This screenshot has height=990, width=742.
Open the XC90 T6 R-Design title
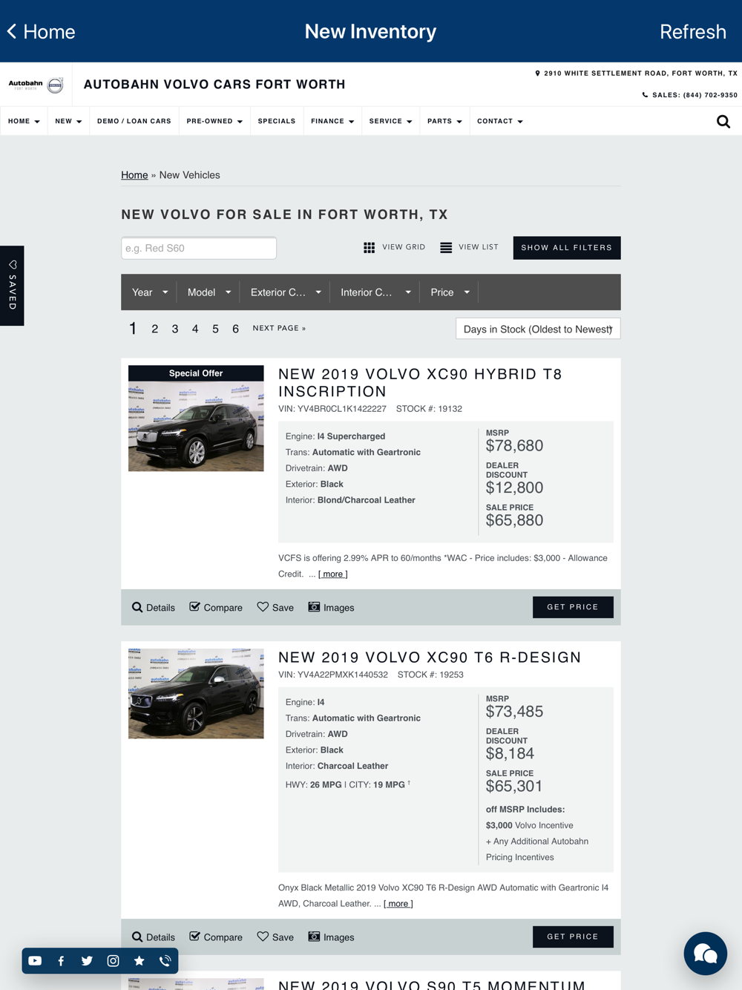click(x=430, y=658)
